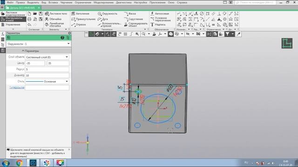The image size is (298, 167).
Task: Toggle the sketch mode button at viewport corner
Action: tap(287, 43)
